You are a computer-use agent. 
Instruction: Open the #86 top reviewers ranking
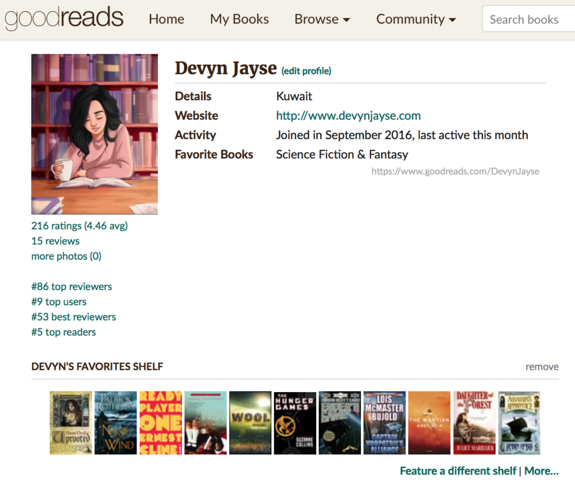[71, 287]
